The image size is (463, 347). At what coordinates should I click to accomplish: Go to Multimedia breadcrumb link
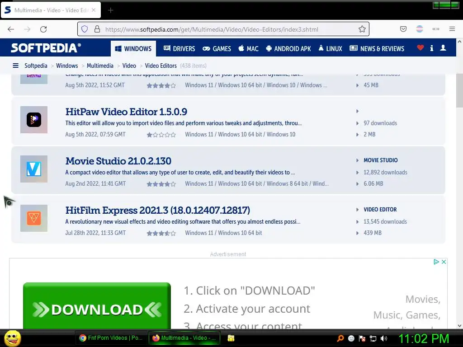100,66
